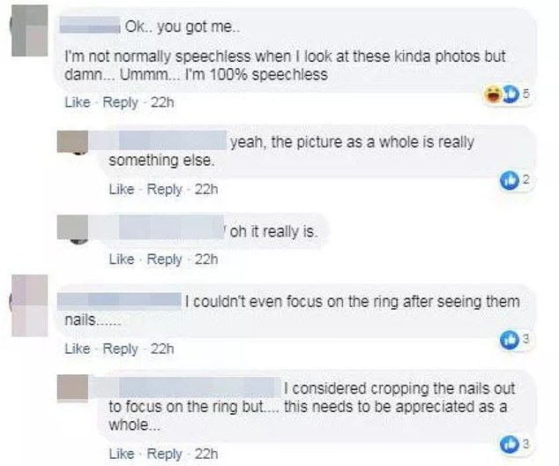This screenshot has width=559, height=466.
Task: Reply to 'oh it really is' comment
Action: [x=164, y=259]
